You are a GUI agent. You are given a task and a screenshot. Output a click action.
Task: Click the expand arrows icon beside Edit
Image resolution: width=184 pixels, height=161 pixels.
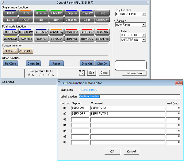tap(82, 73)
